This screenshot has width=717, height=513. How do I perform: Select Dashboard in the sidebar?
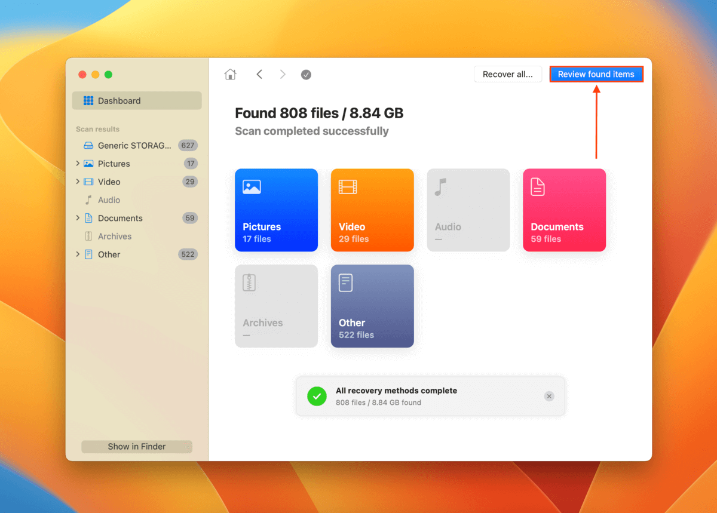[x=137, y=101]
